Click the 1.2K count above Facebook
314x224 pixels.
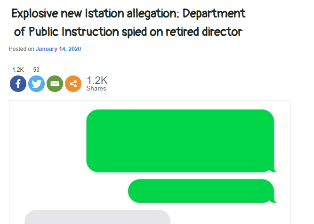[18, 70]
